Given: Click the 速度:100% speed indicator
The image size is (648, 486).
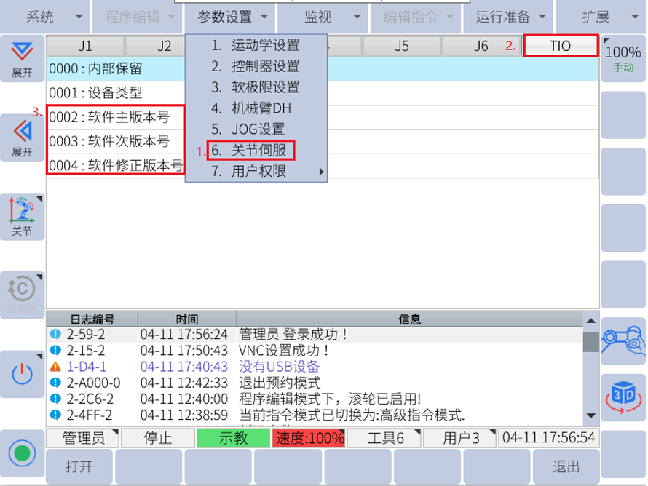Looking at the screenshot, I should pos(309,438).
